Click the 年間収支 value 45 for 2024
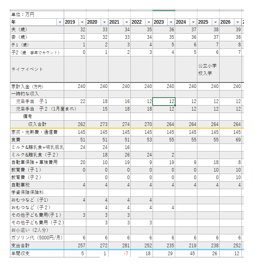Image resolution: width=254 pixels, height=267 pixels. [x=186, y=254]
